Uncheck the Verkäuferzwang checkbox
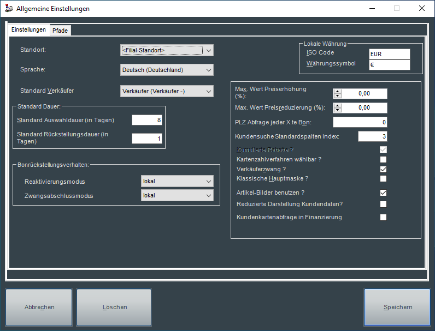Screen dimensions: 435x331 (x=383, y=169)
